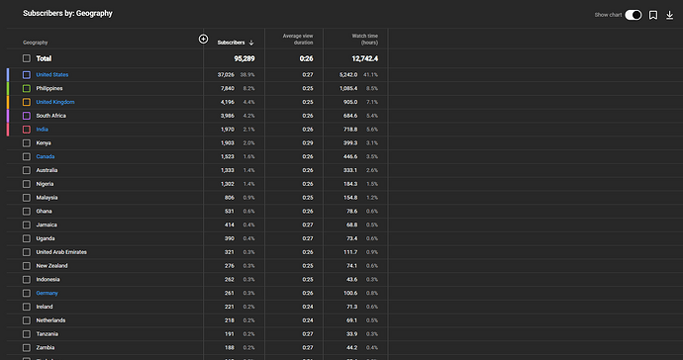Open the United Kingdom link
This screenshot has width=683, height=360.
click(x=55, y=102)
